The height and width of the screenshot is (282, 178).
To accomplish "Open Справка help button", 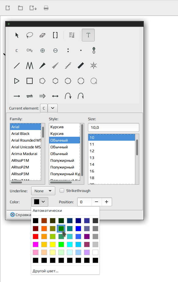I will pyautogui.click(x=21, y=215).
